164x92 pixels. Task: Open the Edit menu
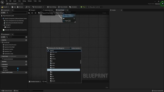(10, 1)
